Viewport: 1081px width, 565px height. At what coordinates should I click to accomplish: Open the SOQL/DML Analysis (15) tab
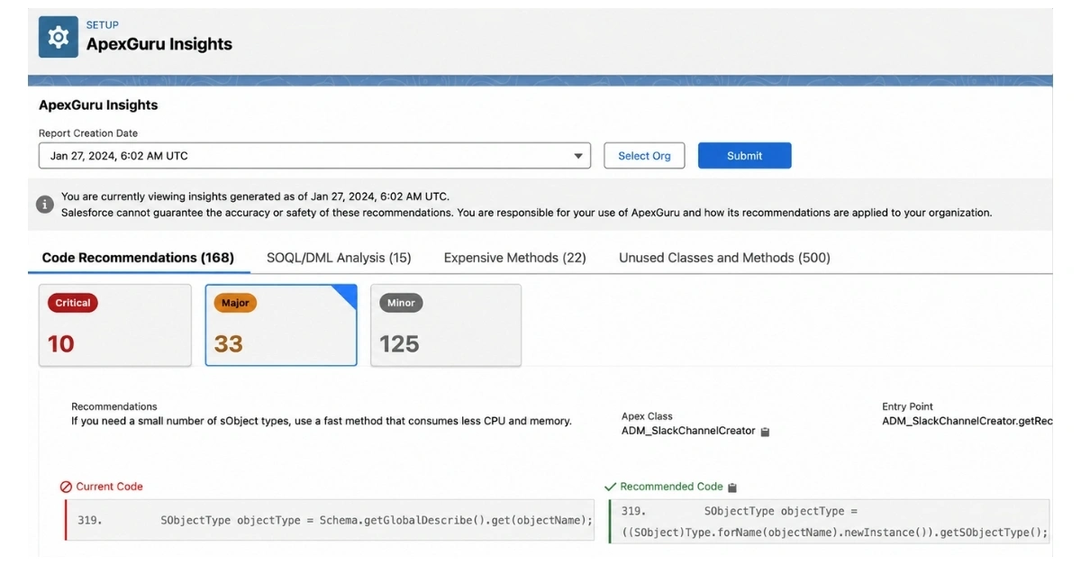tap(339, 258)
